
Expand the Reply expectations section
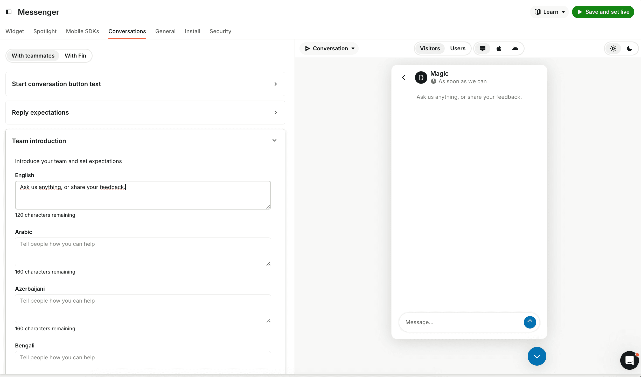point(145,113)
